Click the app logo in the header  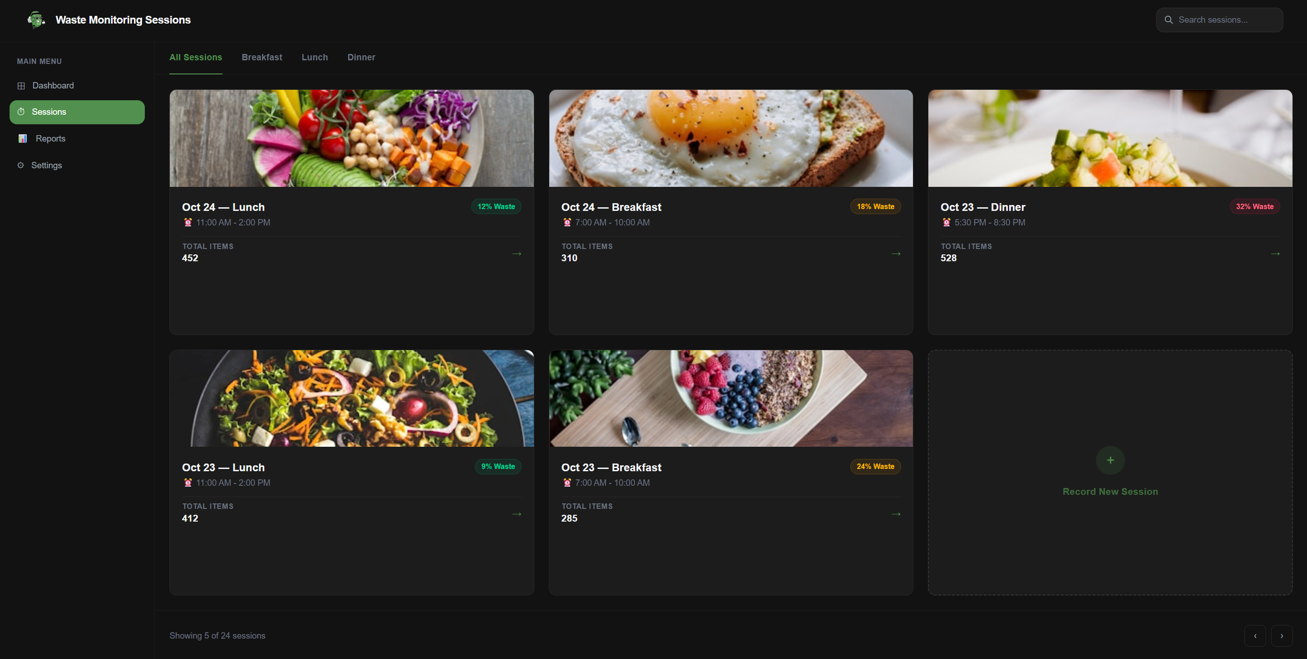(x=35, y=20)
